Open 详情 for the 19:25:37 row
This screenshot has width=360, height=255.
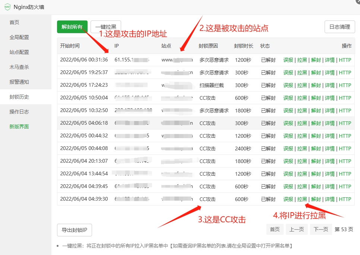pos(330,73)
